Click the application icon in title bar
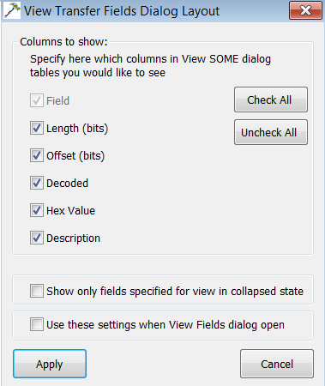The image size is (325, 386). pyautogui.click(x=12, y=10)
